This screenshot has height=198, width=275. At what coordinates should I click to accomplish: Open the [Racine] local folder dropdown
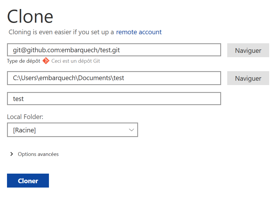point(72,130)
